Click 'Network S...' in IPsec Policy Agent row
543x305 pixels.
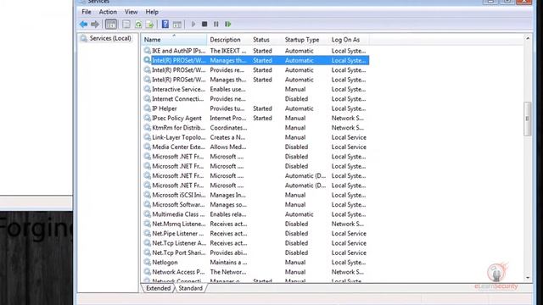tap(348, 119)
